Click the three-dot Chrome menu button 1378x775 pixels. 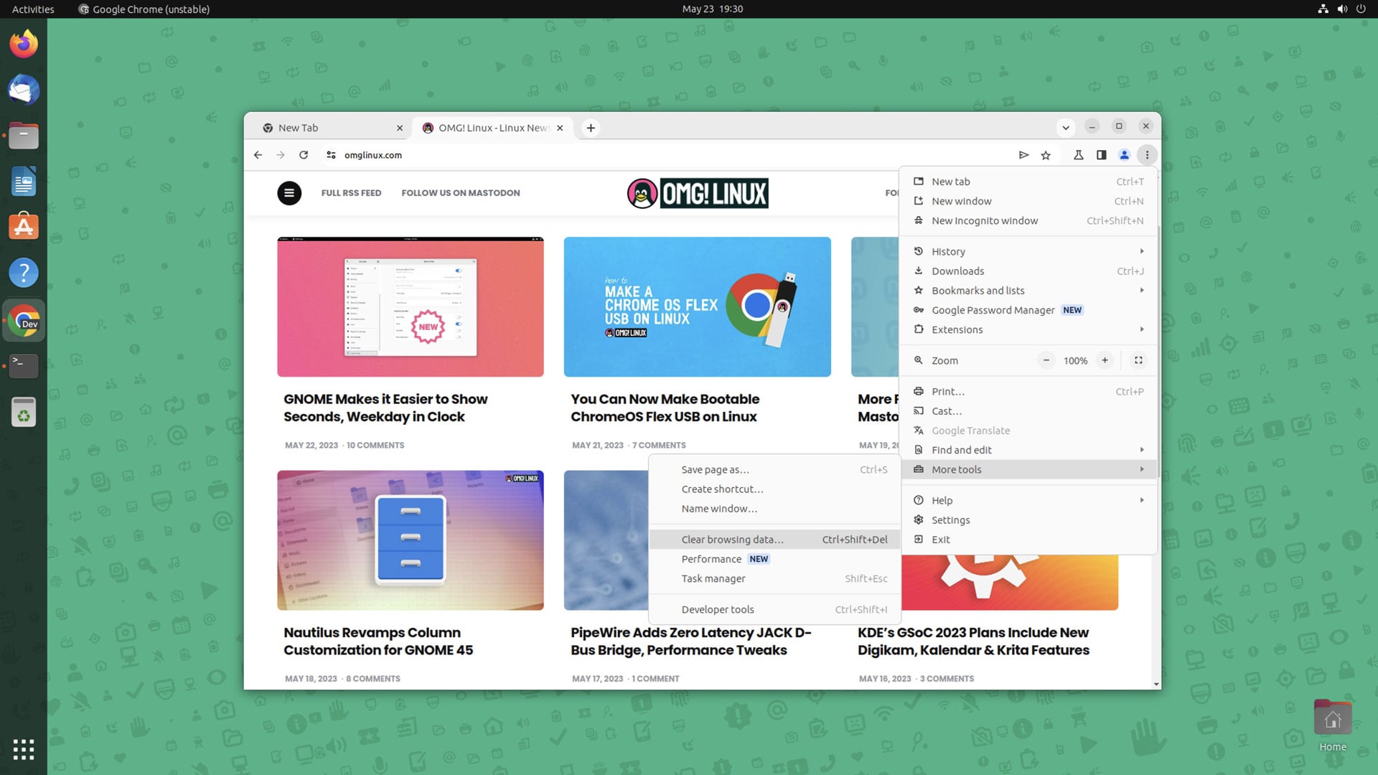[1147, 155]
